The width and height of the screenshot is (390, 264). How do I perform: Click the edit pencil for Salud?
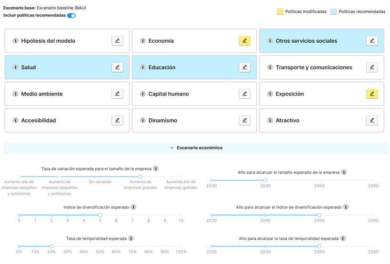[x=117, y=67]
